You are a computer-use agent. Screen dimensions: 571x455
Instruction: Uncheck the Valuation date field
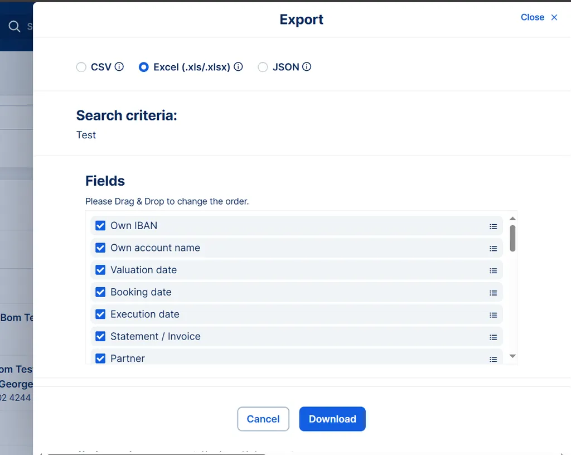(x=100, y=270)
